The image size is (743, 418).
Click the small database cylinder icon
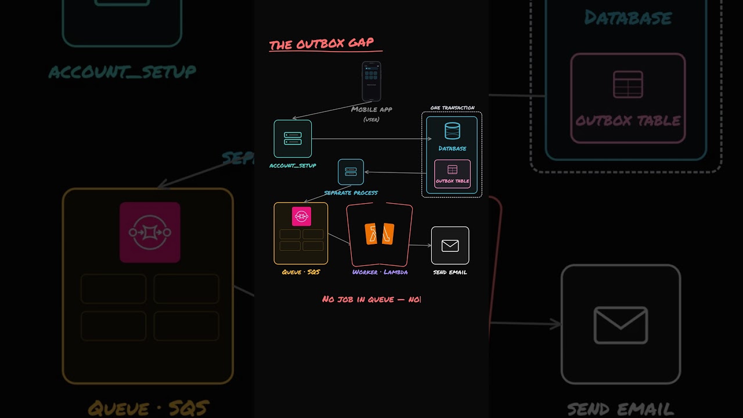[x=452, y=131]
